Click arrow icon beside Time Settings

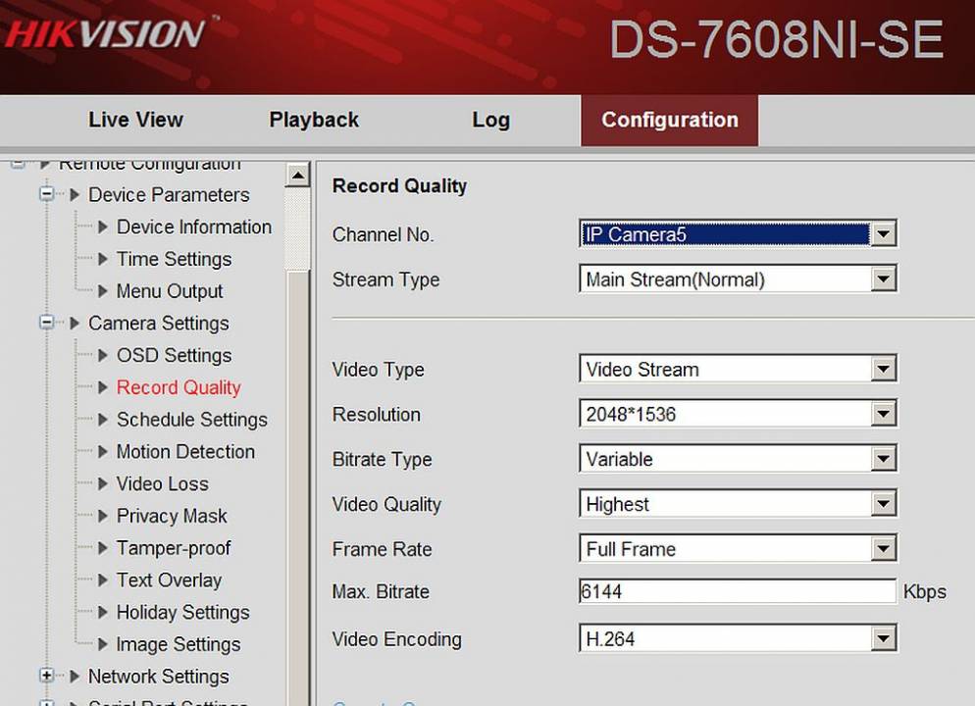[103, 259]
